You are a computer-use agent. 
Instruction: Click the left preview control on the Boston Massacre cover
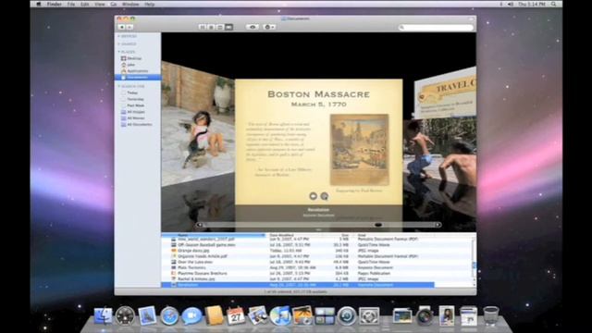tap(313, 196)
